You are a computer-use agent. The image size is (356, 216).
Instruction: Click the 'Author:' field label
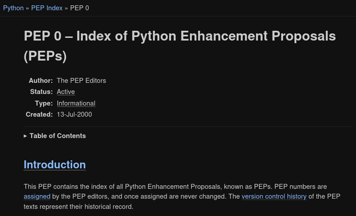(x=41, y=81)
